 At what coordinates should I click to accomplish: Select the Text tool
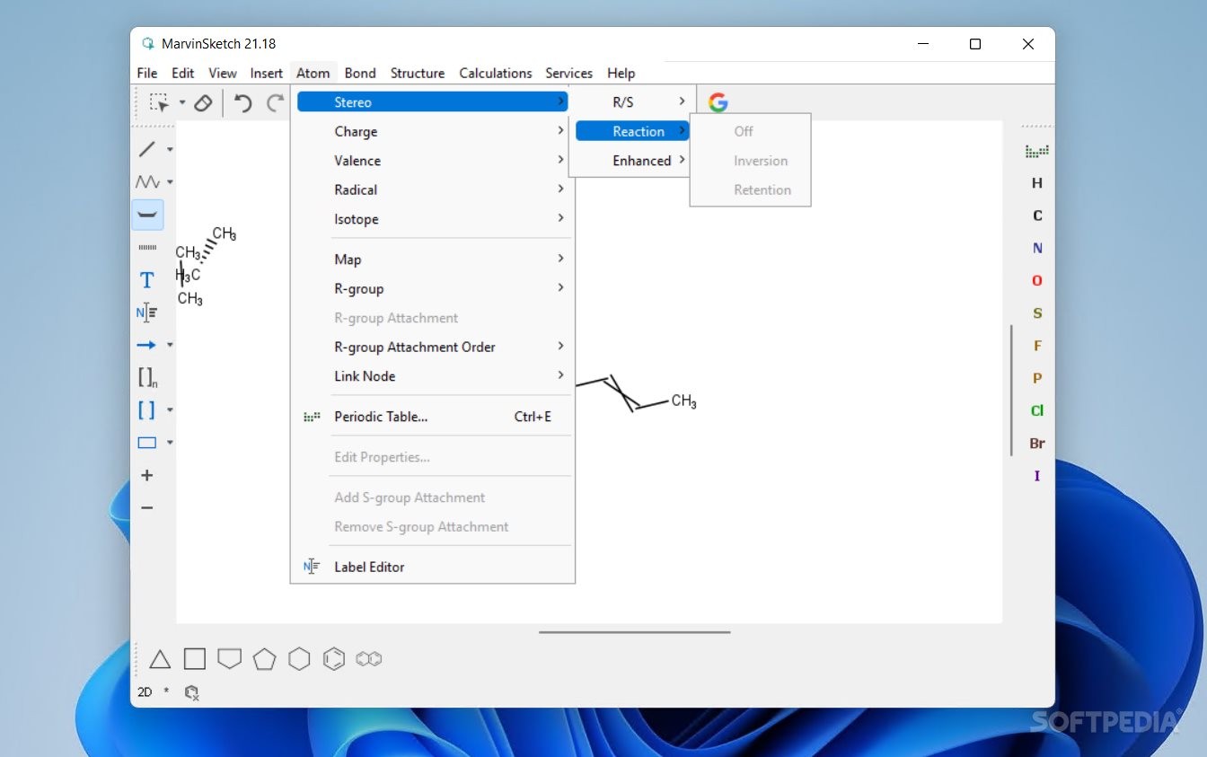[147, 280]
